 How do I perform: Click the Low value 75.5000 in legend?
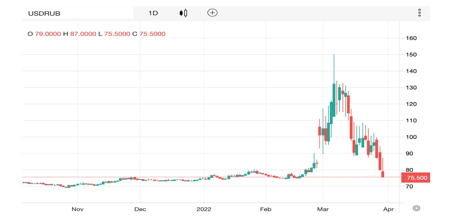pyautogui.click(x=117, y=34)
